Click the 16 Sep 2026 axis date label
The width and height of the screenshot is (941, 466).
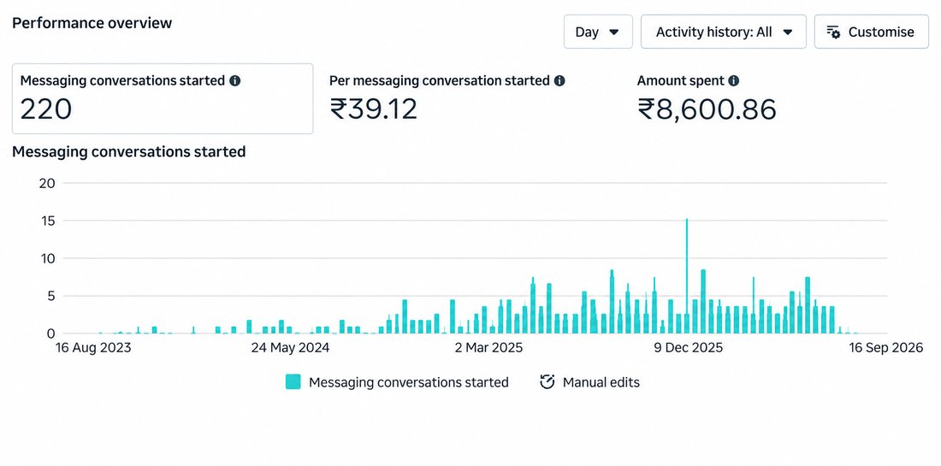click(x=885, y=348)
